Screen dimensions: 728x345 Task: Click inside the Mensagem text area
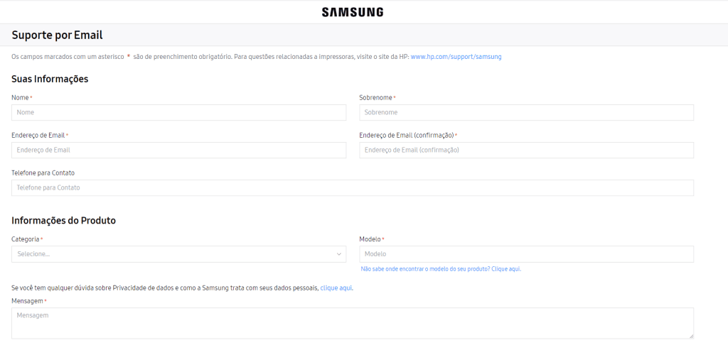(353, 323)
